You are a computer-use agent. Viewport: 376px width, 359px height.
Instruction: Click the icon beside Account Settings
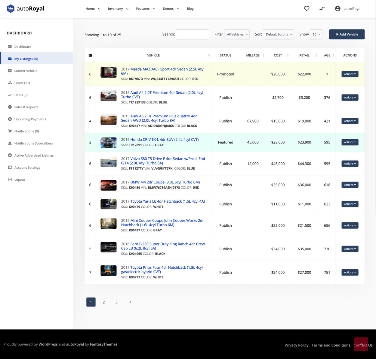(10, 167)
